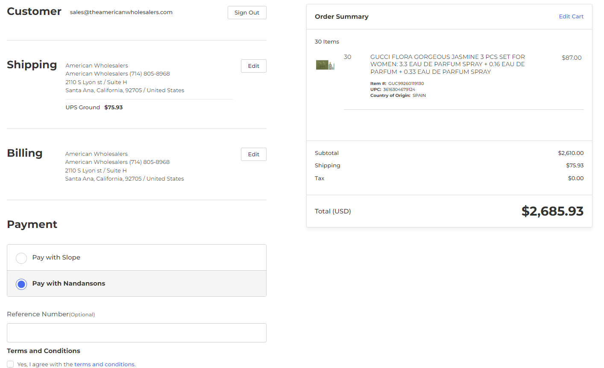This screenshot has width=604, height=368.
Task: Select the customer email sales@theamericanwholesalers.com
Action: coord(121,12)
